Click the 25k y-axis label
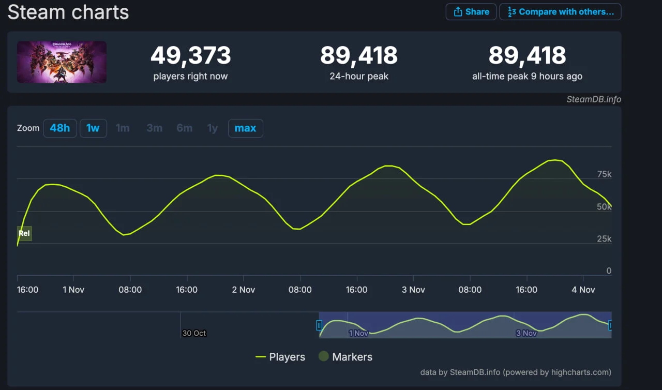The width and height of the screenshot is (662, 390). coord(604,239)
